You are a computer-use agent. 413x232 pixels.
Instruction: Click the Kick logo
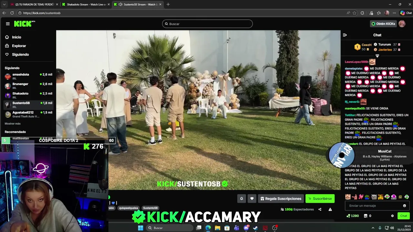tap(24, 24)
